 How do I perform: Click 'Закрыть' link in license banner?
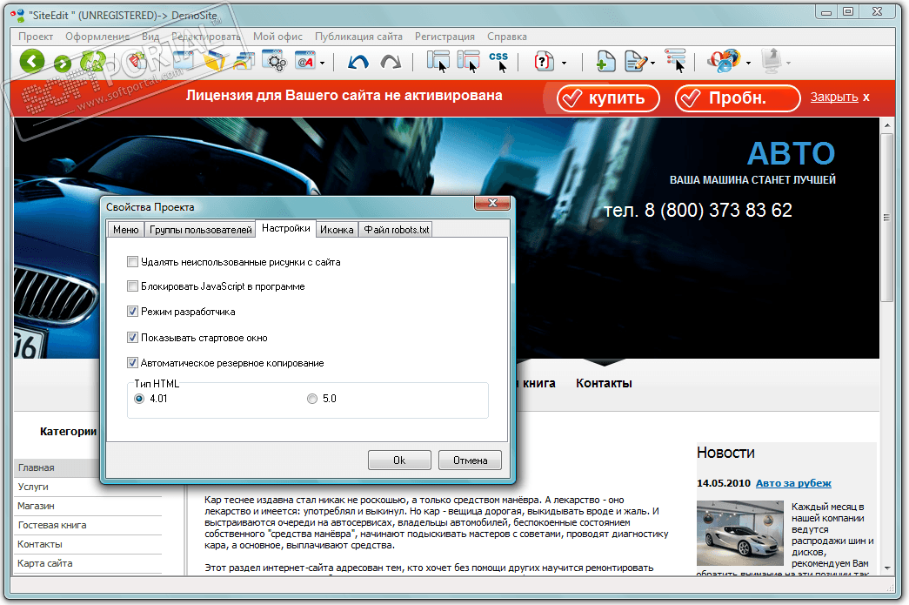[x=834, y=97]
